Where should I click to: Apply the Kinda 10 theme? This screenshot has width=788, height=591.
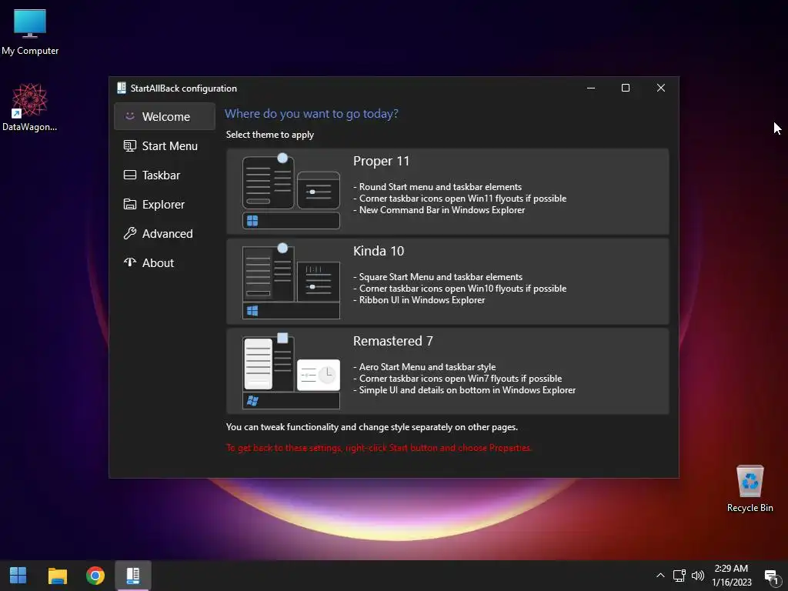(x=447, y=282)
